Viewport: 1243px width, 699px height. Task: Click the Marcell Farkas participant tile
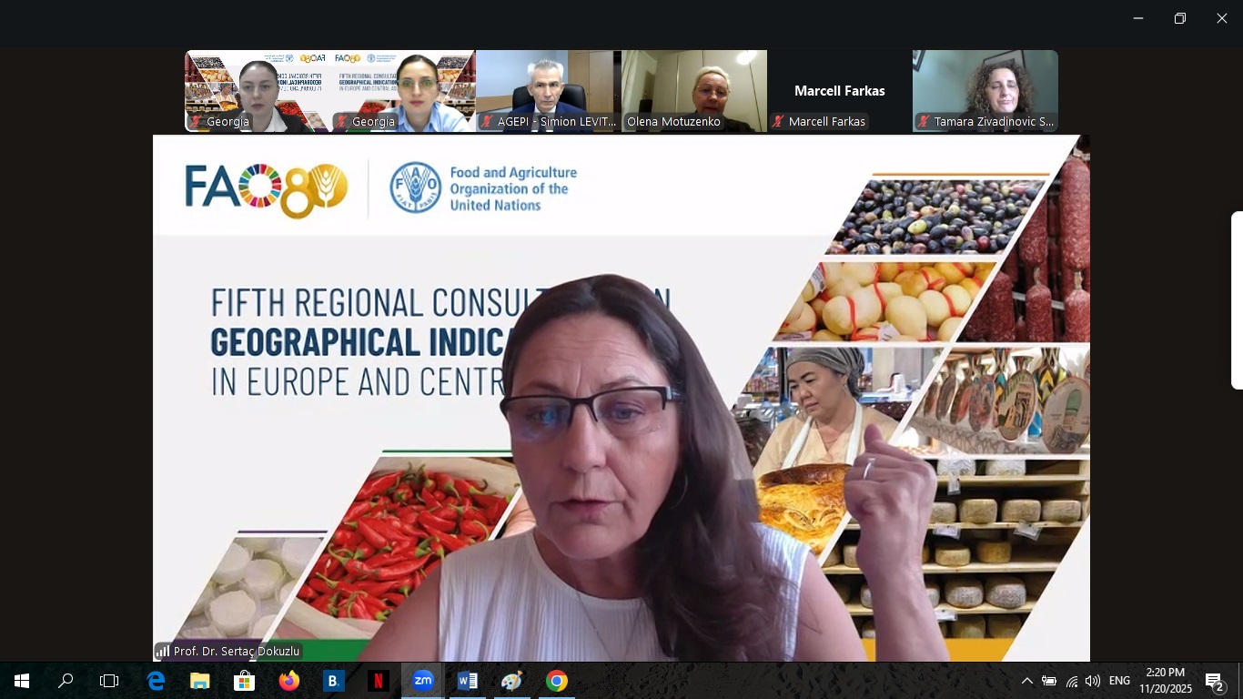(840, 91)
